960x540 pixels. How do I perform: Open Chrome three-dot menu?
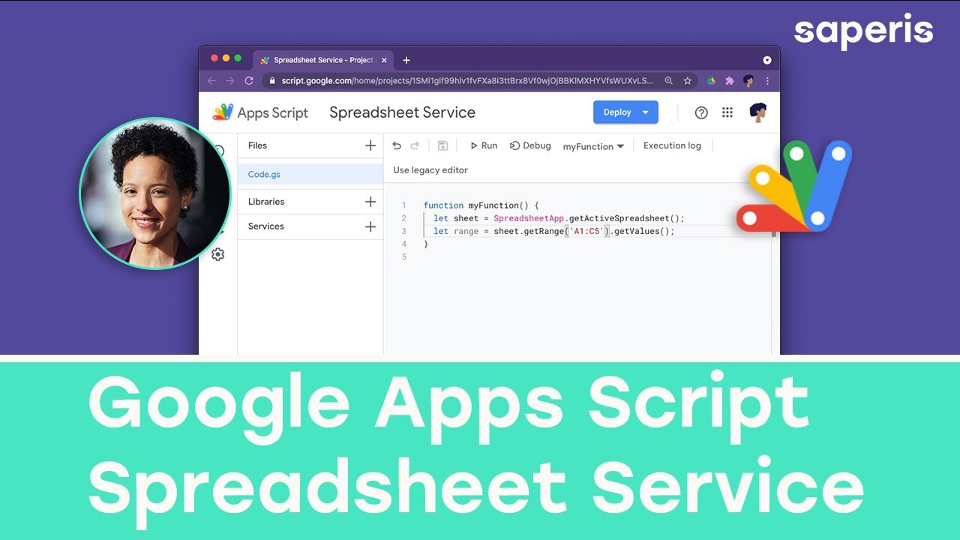(767, 80)
